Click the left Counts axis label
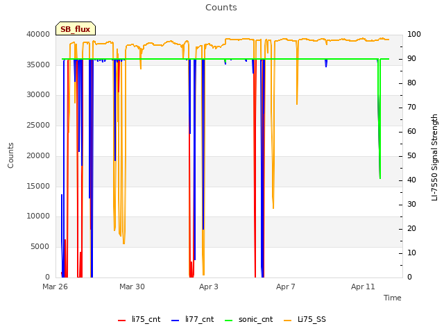 [10, 155]
